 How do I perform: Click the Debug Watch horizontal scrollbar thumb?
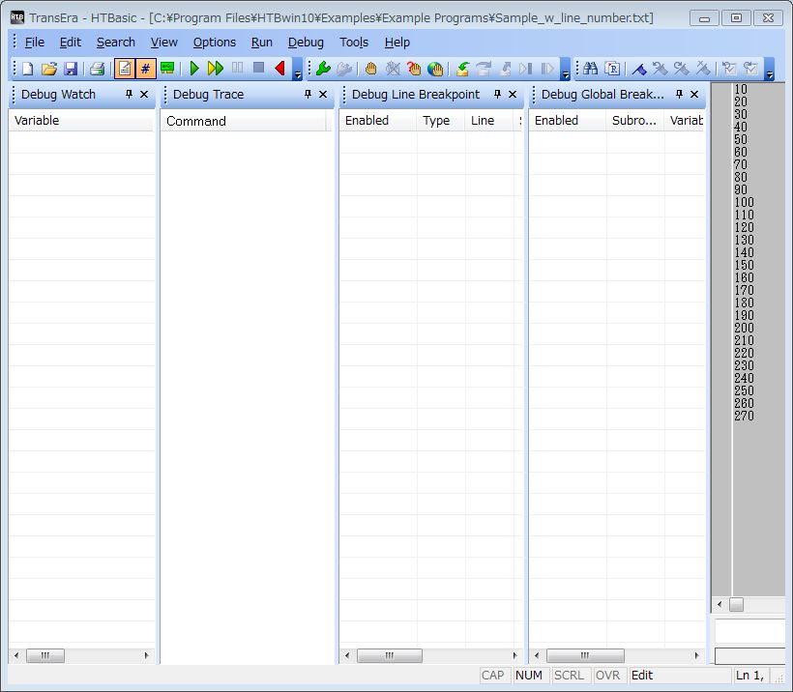click(x=45, y=655)
